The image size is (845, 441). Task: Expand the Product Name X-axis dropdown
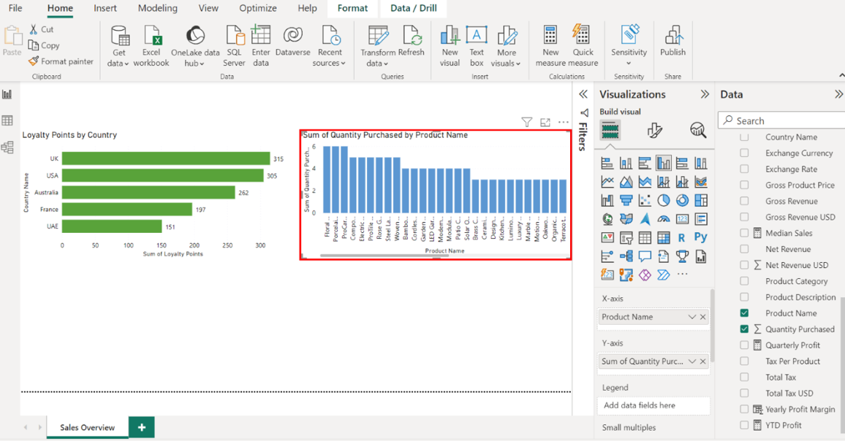(691, 317)
